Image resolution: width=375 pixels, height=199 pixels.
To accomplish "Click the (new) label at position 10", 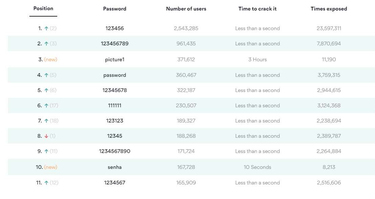I will [x=51, y=167].
